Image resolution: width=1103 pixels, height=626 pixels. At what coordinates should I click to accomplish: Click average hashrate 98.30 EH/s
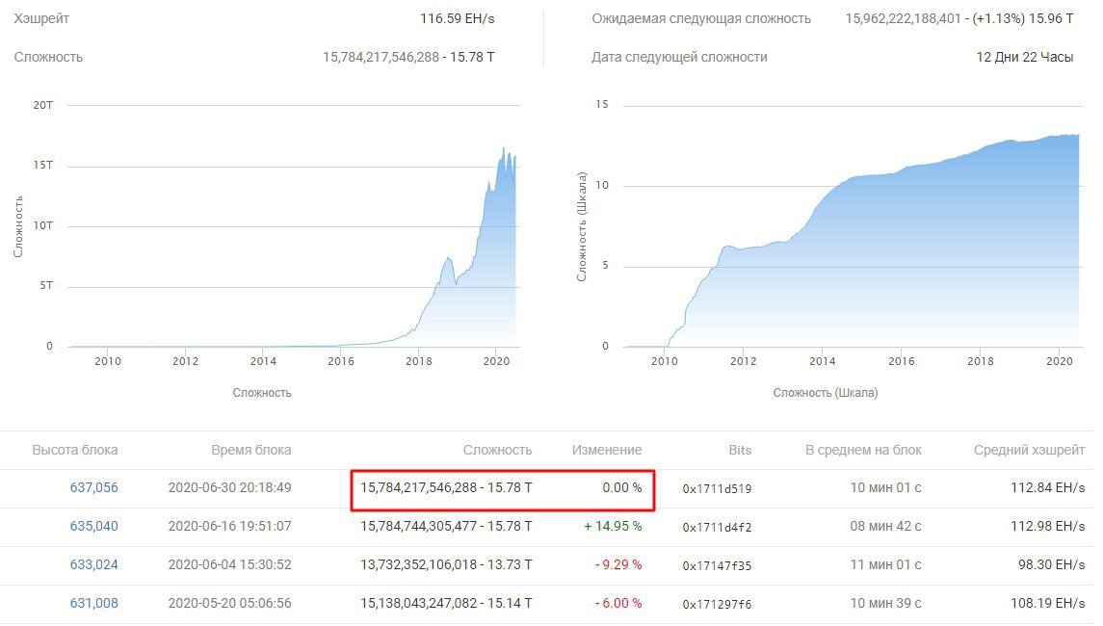pyautogui.click(x=1051, y=564)
